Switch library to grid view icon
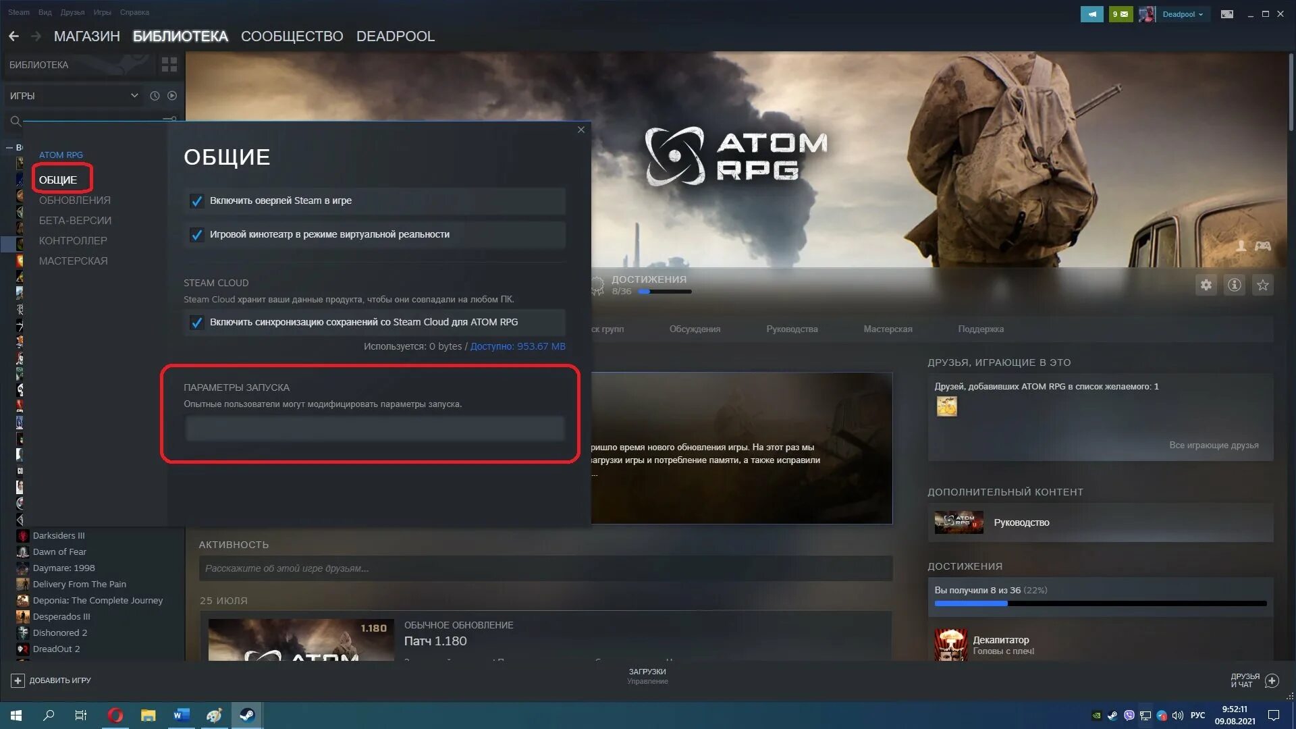 [x=169, y=65]
